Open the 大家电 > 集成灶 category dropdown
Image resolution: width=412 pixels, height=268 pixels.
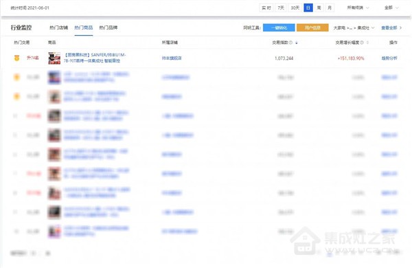pyautogui.click(x=354, y=27)
